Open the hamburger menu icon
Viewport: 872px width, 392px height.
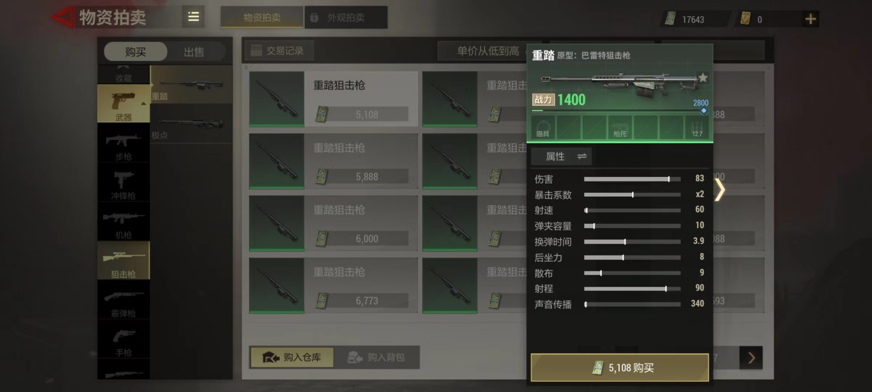(x=193, y=17)
